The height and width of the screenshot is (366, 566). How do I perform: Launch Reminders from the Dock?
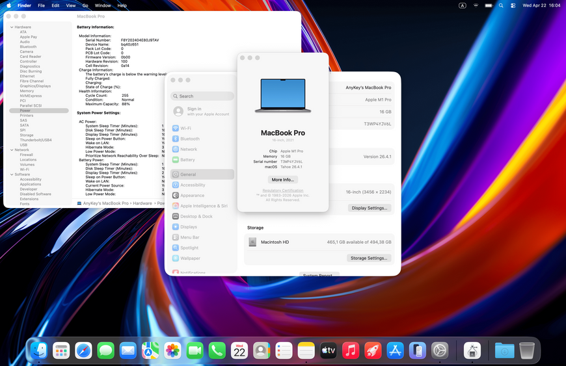tap(284, 350)
